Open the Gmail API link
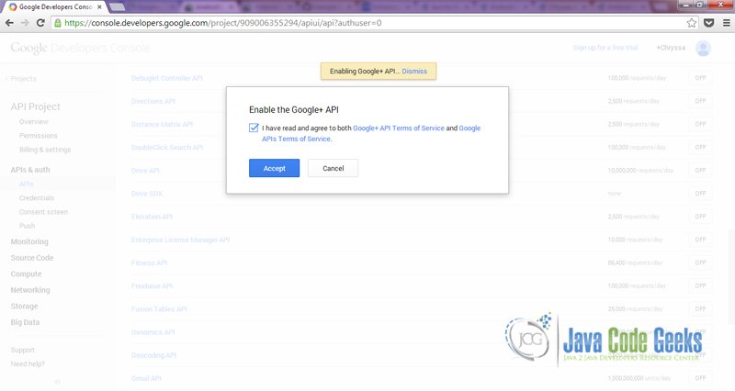735x391 pixels. point(146,378)
